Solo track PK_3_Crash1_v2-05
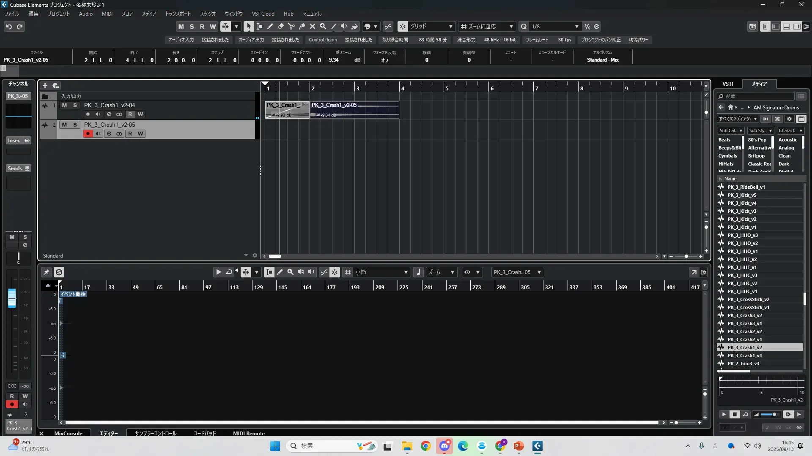 click(x=75, y=125)
